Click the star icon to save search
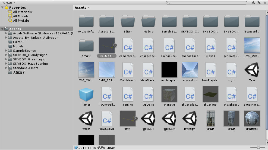The image size is (268, 150). 265,3
